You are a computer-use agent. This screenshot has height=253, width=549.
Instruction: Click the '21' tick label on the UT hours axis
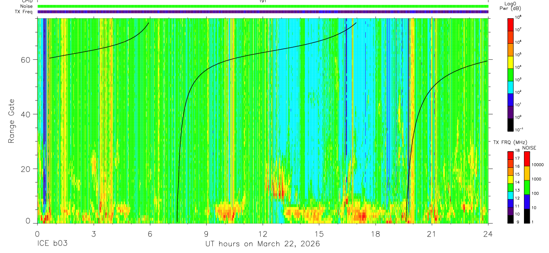coord(432,233)
